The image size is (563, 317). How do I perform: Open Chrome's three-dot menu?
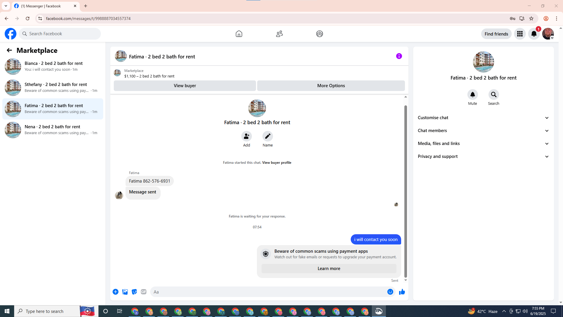point(557,18)
